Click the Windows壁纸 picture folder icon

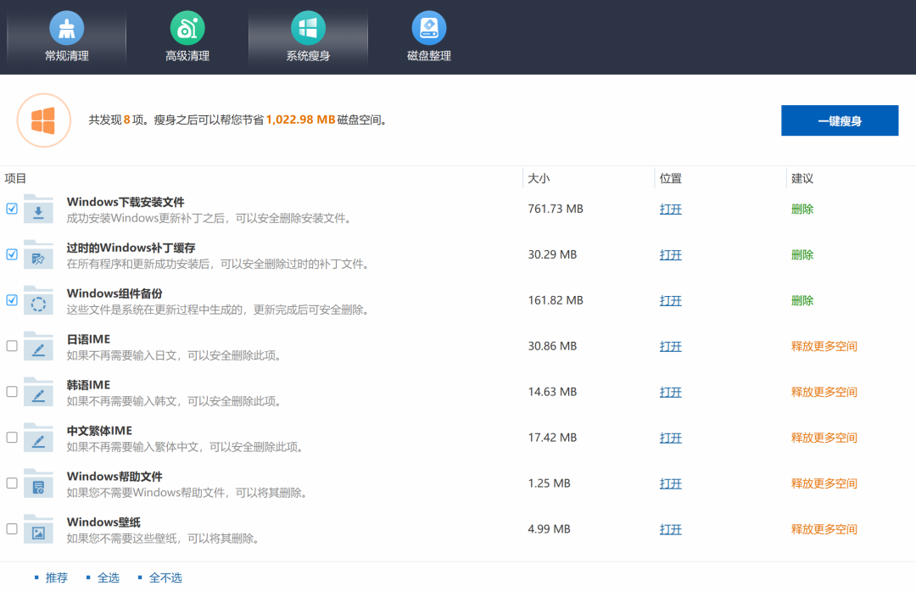[38, 529]
